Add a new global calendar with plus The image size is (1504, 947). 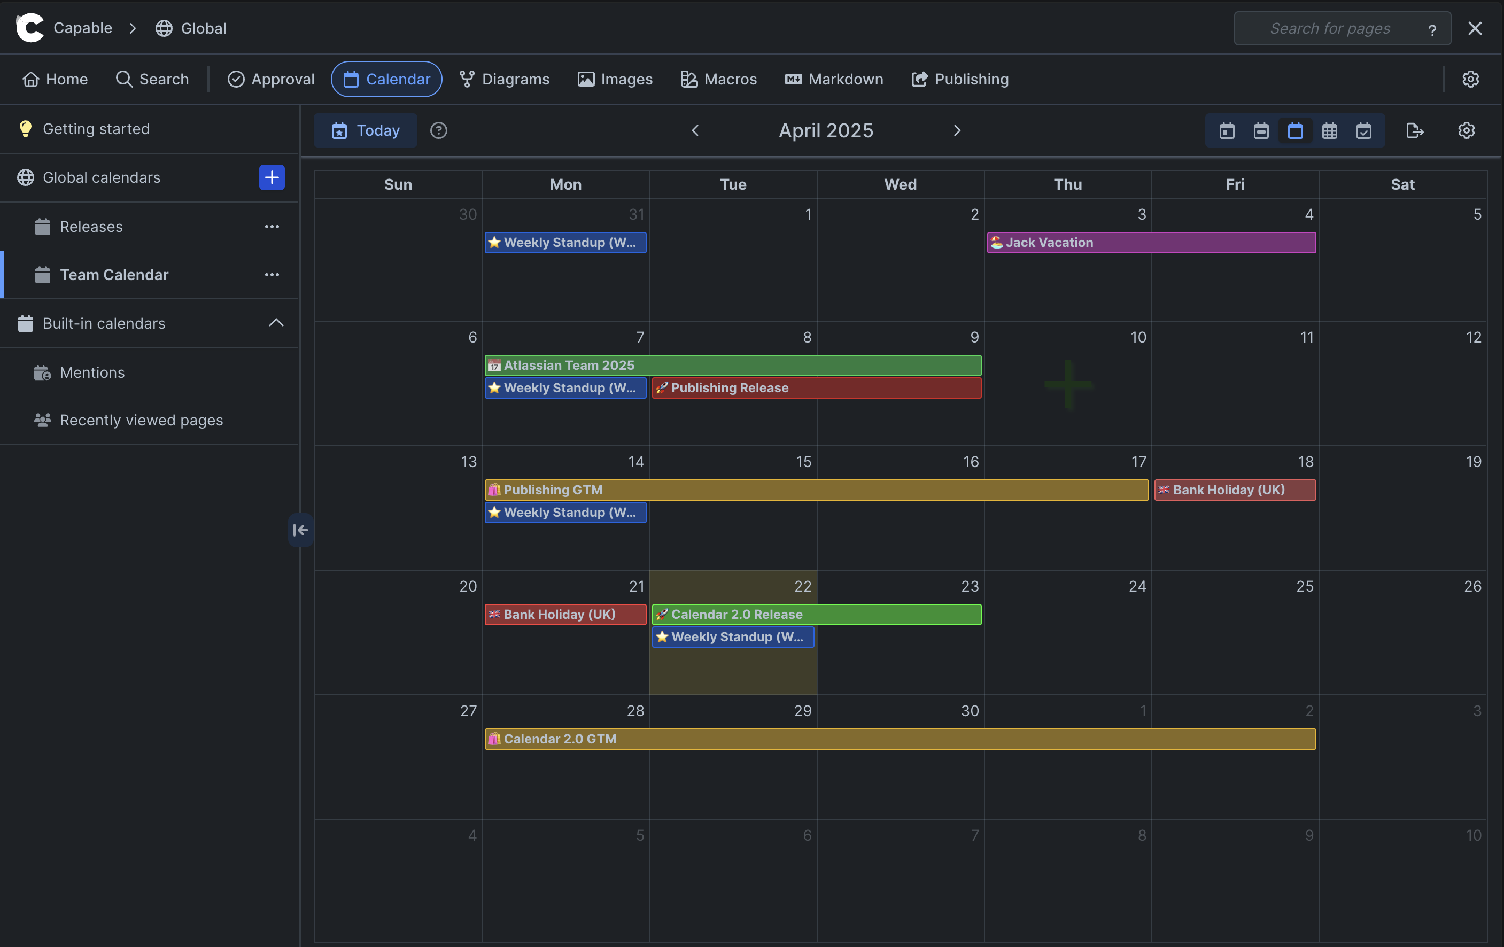272,177
